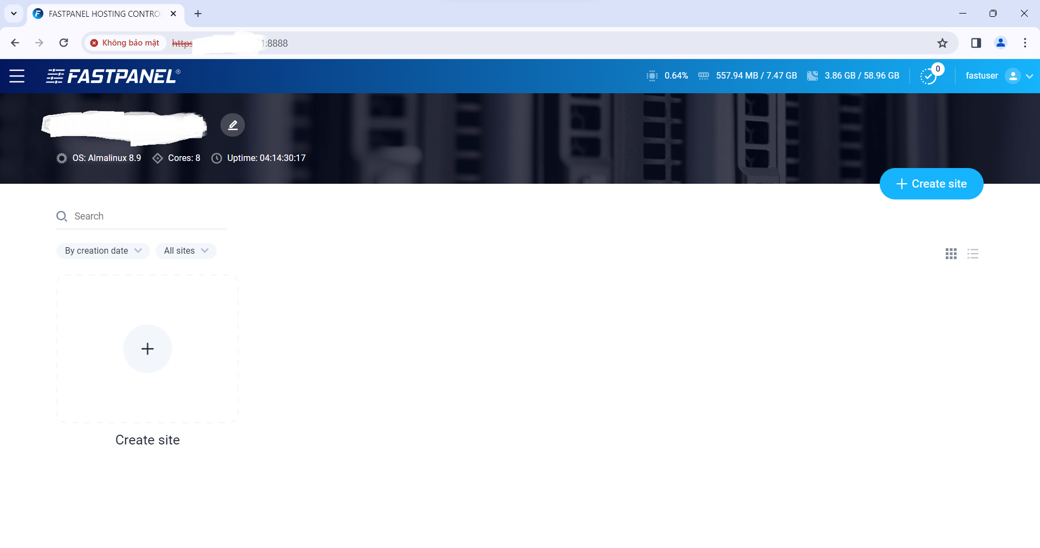Open a new browser tab
1040x548 pixels.
198,14
